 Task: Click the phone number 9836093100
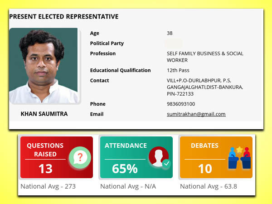click(x=181, y=104)
